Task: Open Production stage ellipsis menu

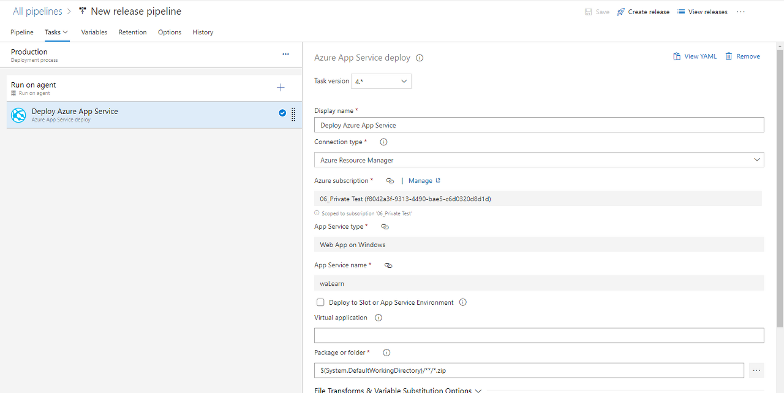Action: 285,54
